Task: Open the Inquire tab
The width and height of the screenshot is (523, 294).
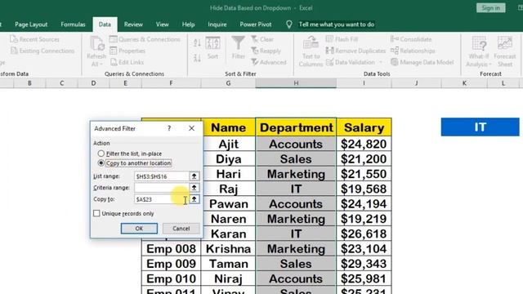Action: pyautogui.click(x=217, y=24)
